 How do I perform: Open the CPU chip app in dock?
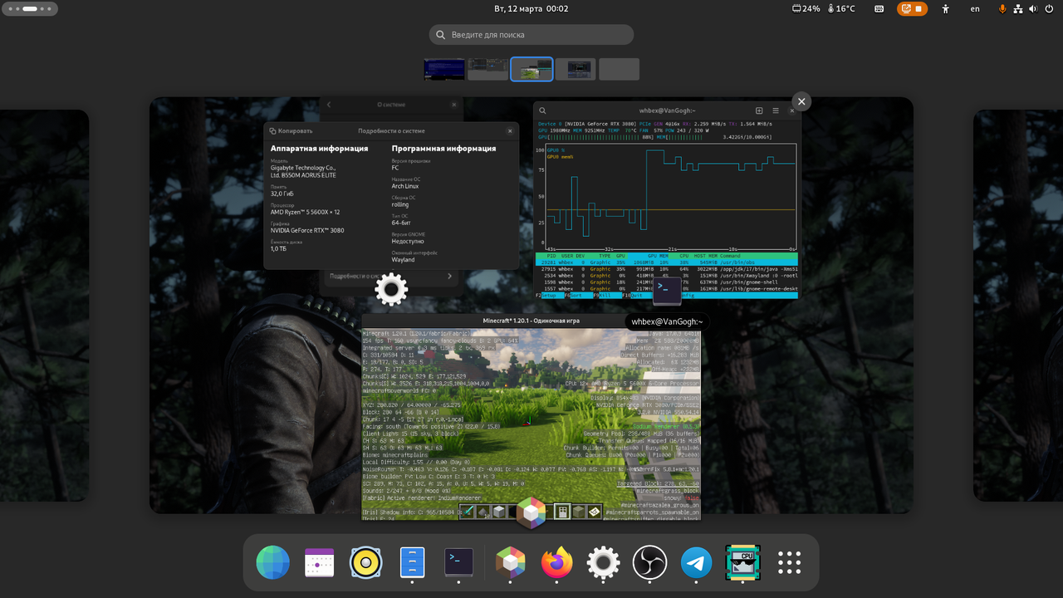[x=742, y=562]
